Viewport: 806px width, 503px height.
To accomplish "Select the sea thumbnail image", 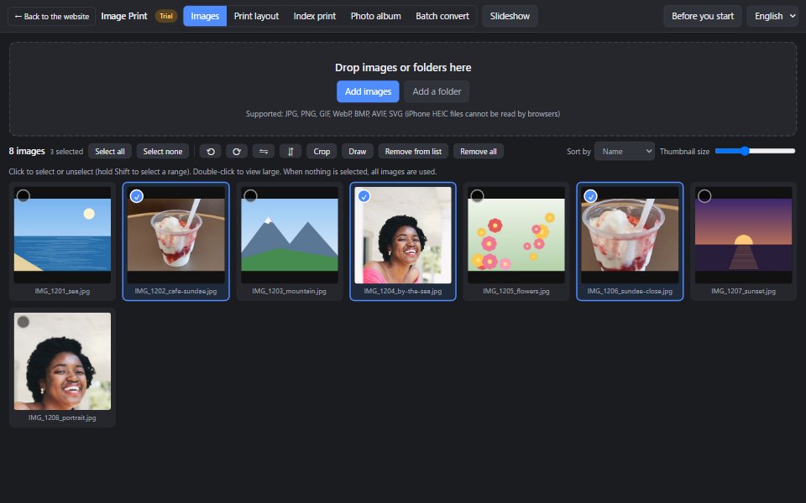I will (x=62, y=235).
